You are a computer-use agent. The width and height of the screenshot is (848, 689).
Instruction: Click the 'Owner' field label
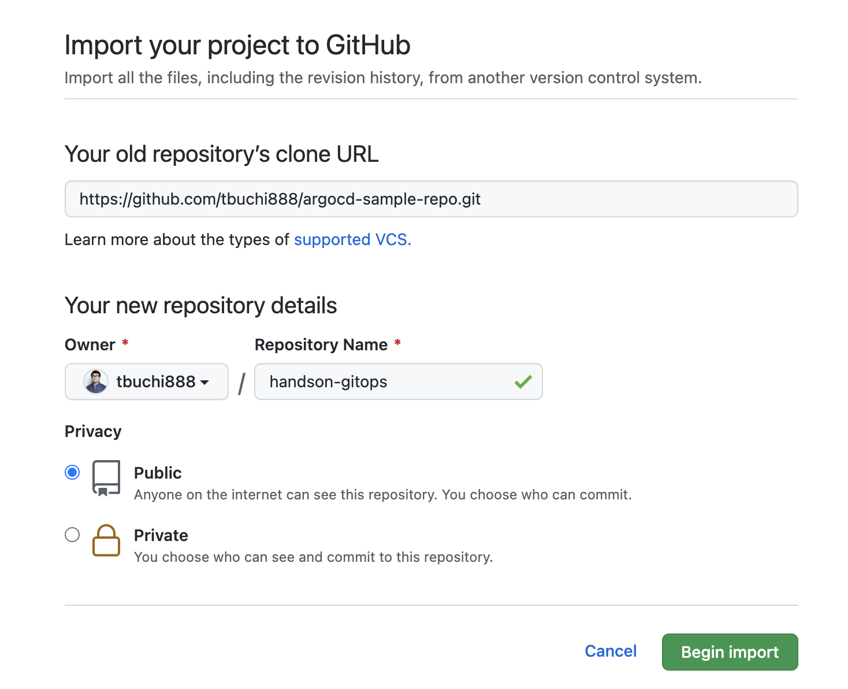pyautogui.click(x=90, y=344)
